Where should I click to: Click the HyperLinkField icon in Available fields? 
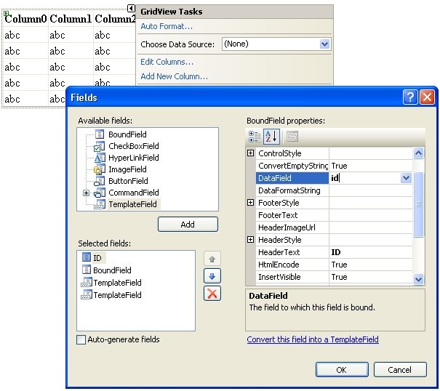click(100, 158)
